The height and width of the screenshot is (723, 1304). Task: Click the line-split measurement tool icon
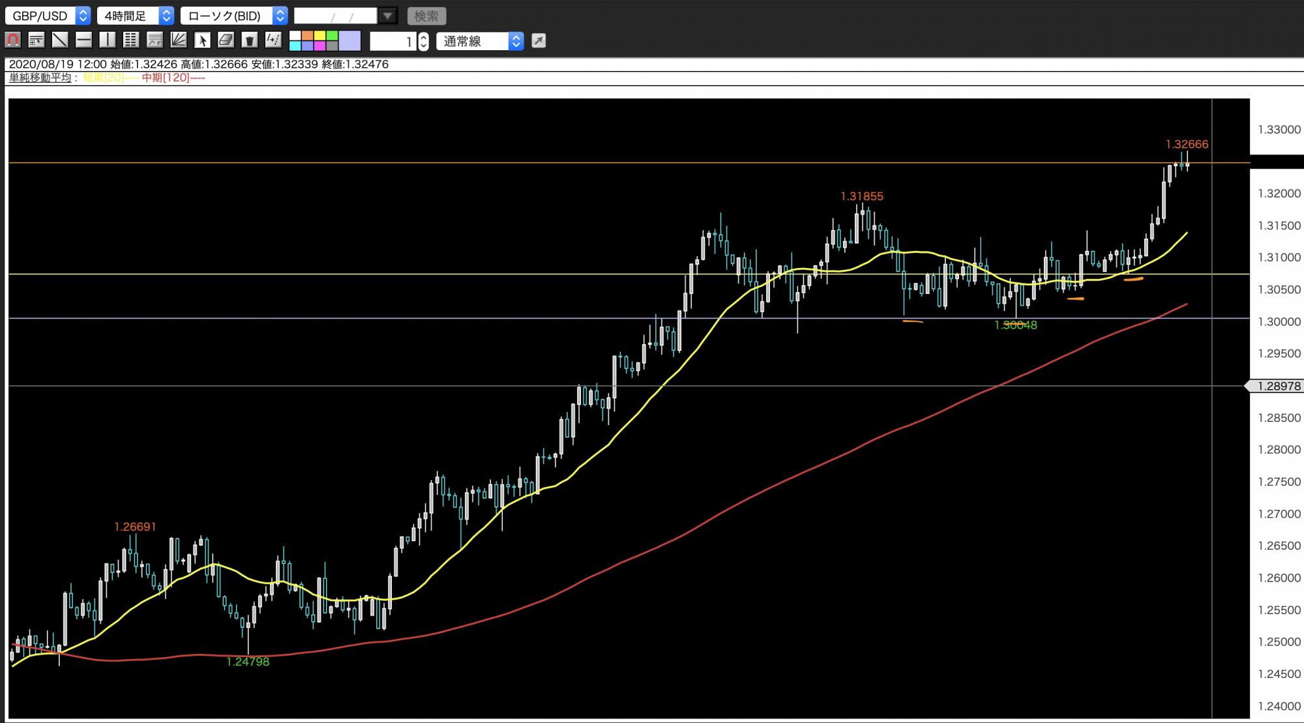click(273, 40)
